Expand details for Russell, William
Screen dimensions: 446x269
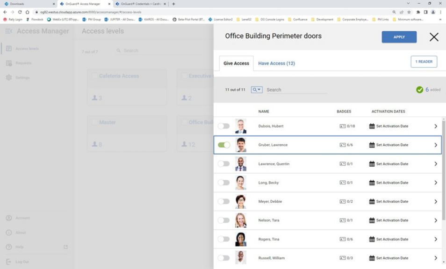click(436, 257)
